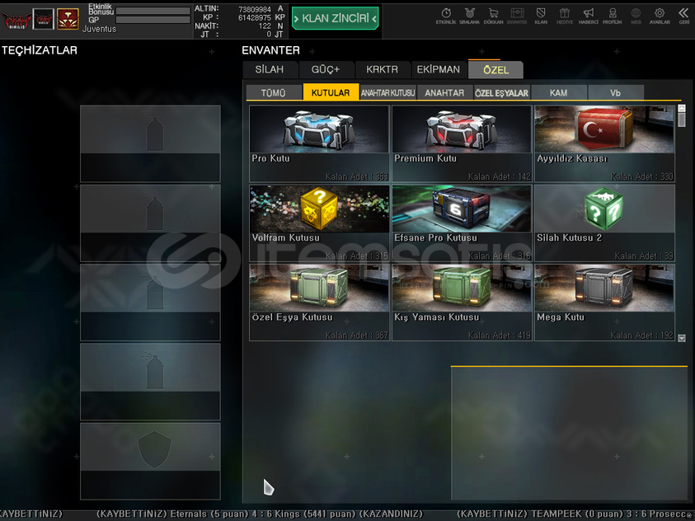The width and height of the screenshot is (695, 521).
Task: Open the ÖZEL EŞYALAR sub-tab
Action: point(502,92)
